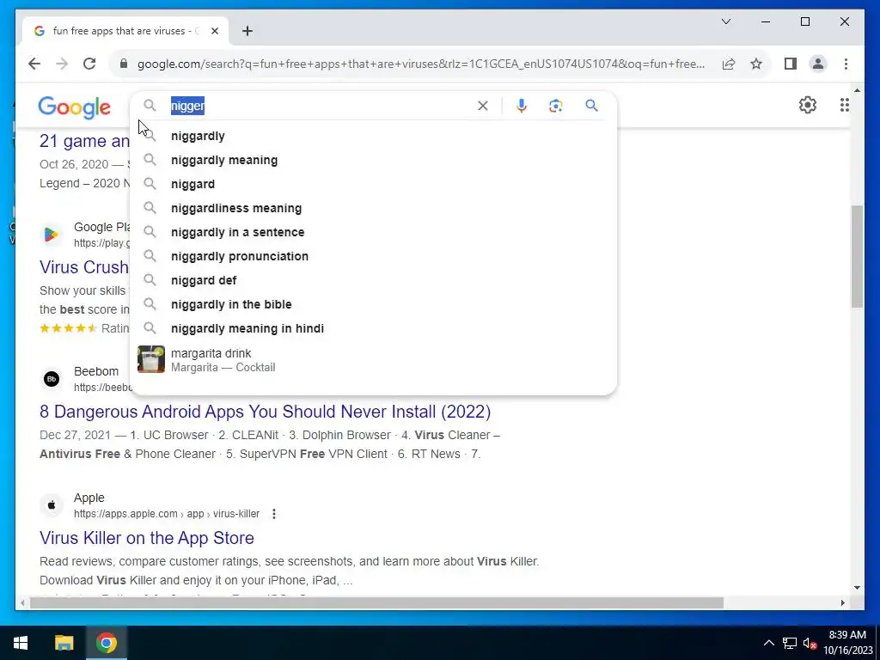The height and width of the screenshot is (660, 880).
Task: Click inside the Google search input field
Action: pyautogui.click(x=320, y=106)
